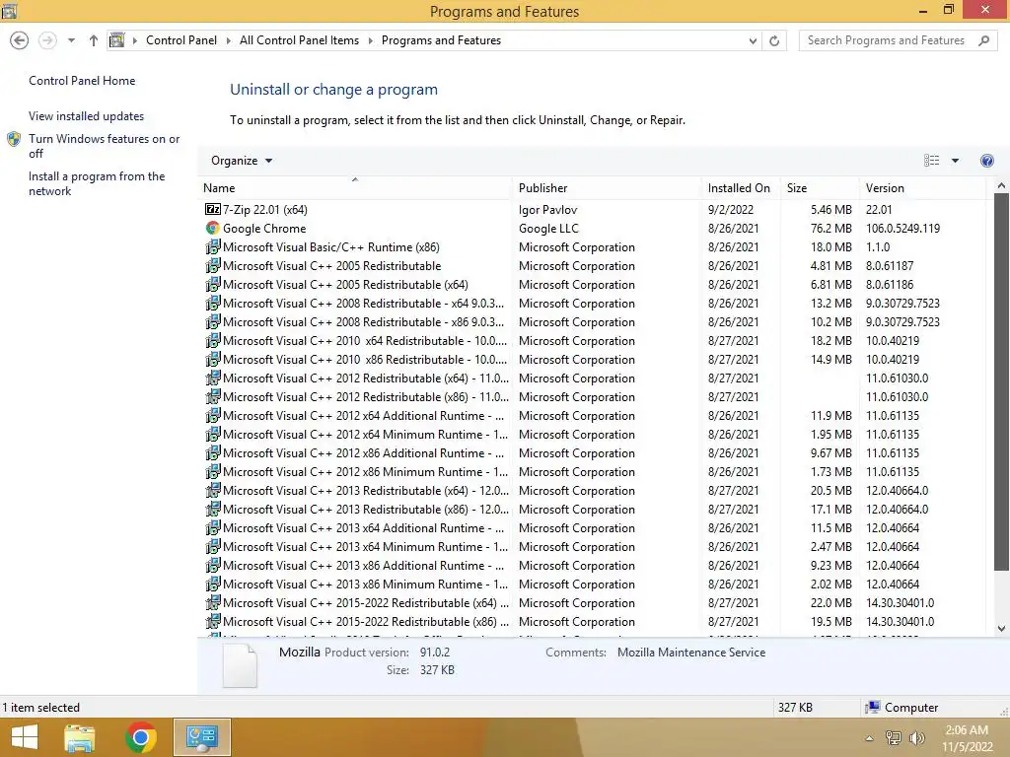
Task: Sort by the Version column header
Action: 922,188
